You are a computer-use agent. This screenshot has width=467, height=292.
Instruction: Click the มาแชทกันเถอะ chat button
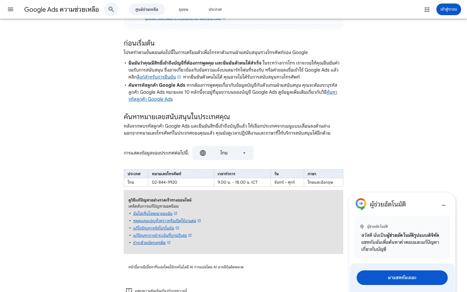pyautogui.click(x=402, y=278)
